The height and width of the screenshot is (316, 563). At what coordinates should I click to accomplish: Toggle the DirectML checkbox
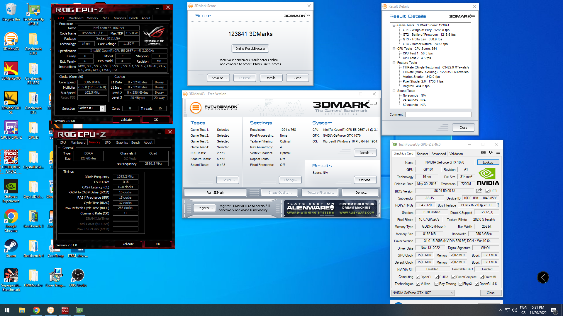click(x=481, y=277)
